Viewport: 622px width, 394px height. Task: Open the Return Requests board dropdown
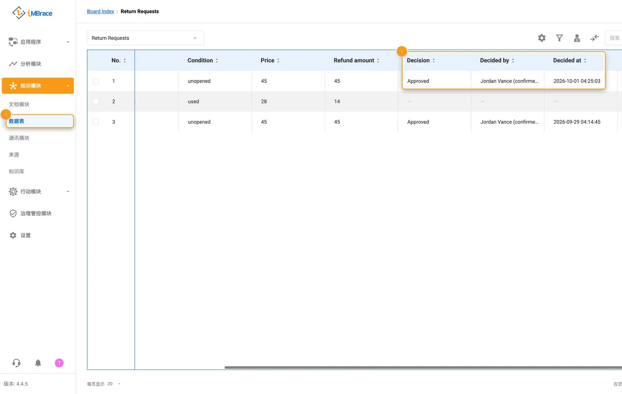click(145, 38)
